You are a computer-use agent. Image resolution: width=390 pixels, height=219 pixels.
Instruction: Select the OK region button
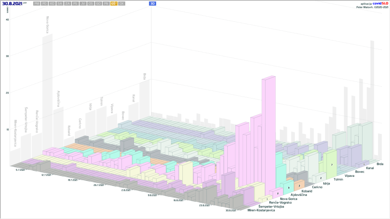(121, 3)
